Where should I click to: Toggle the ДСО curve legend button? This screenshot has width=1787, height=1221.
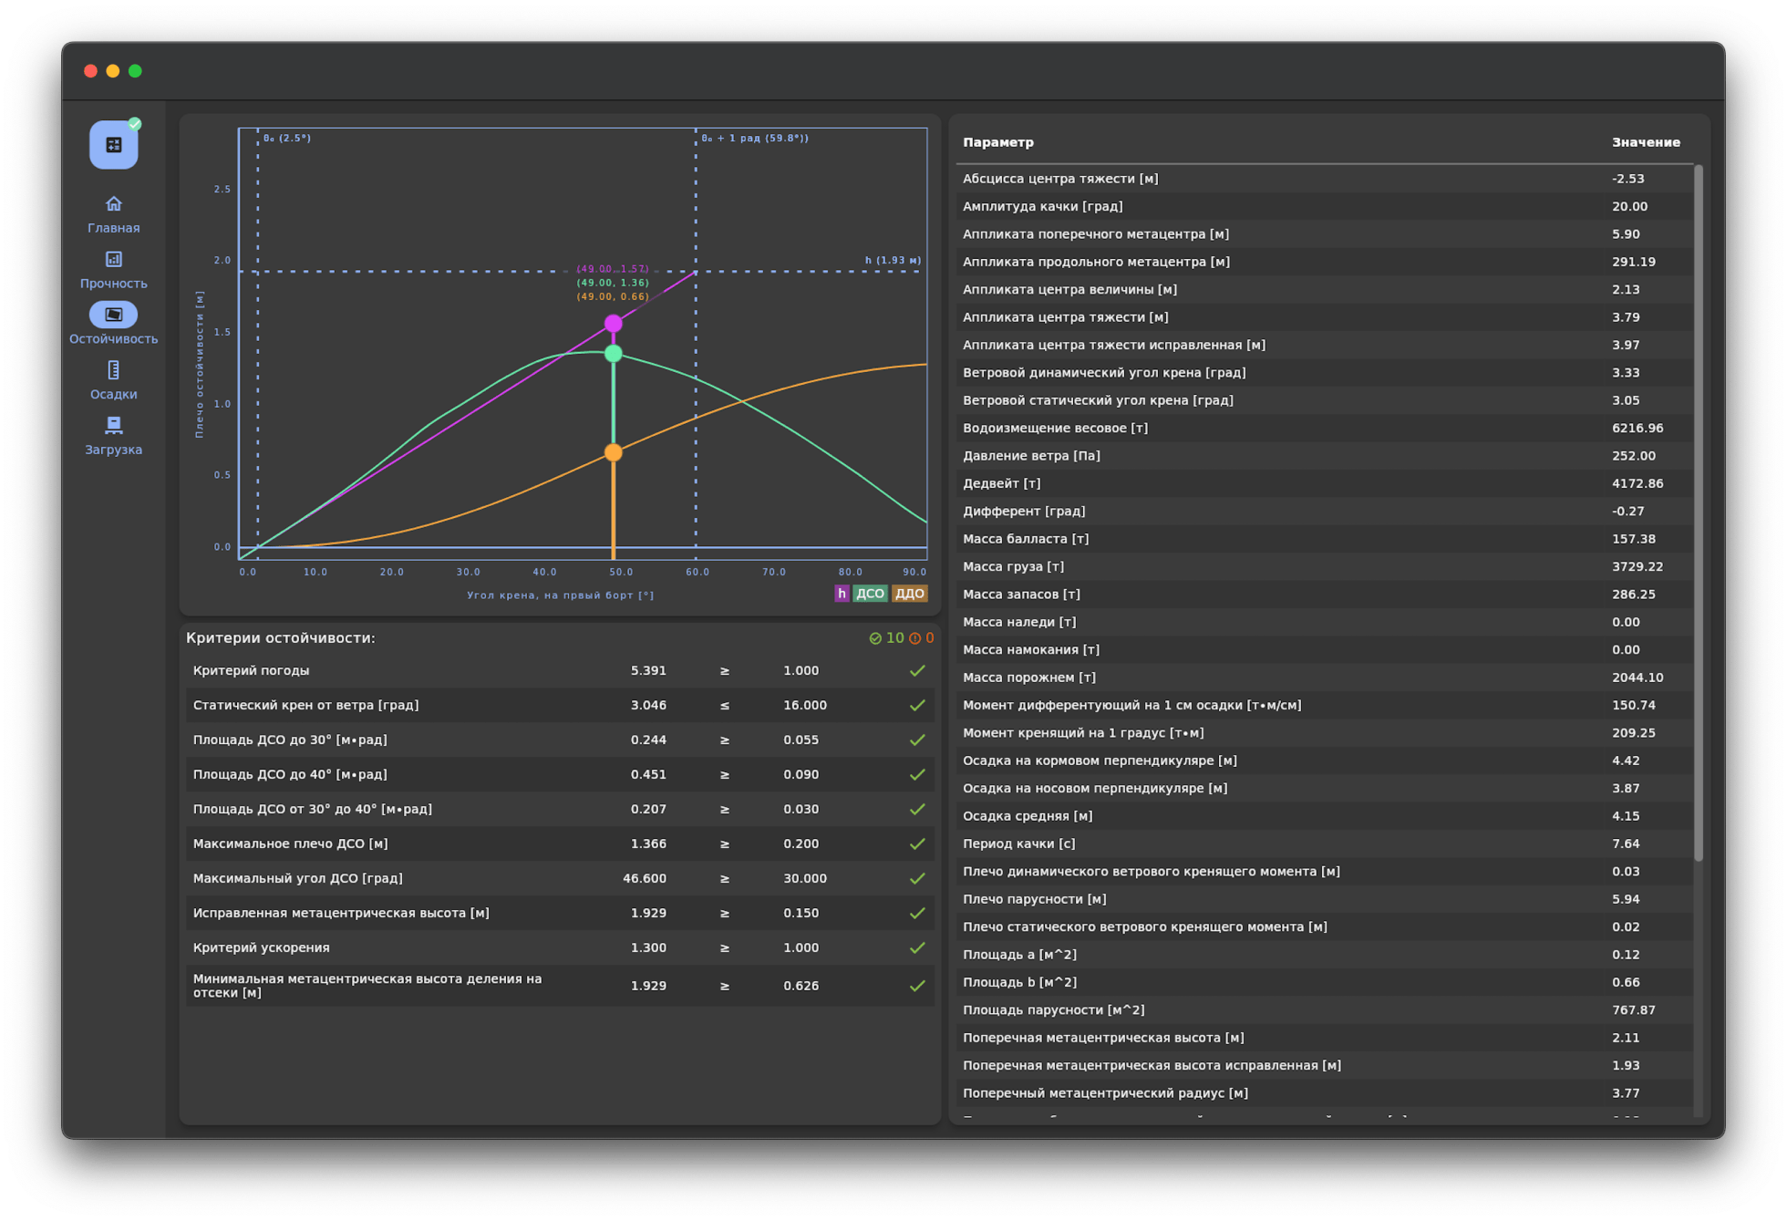(x=870, y=594)
